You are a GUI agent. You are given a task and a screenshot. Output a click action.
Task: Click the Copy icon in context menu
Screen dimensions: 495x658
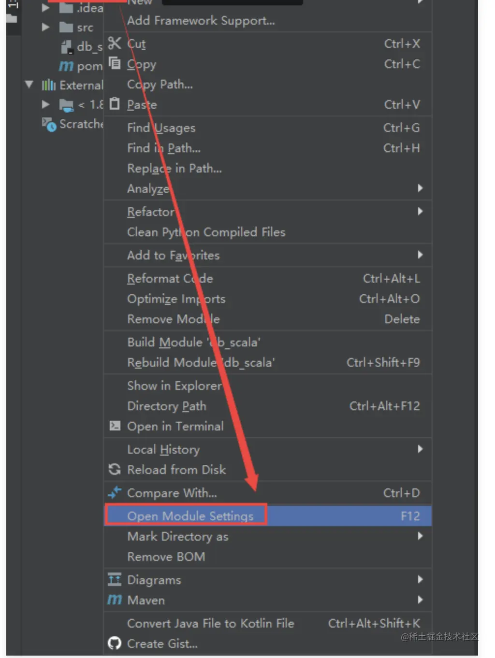(x=115, y=63)
